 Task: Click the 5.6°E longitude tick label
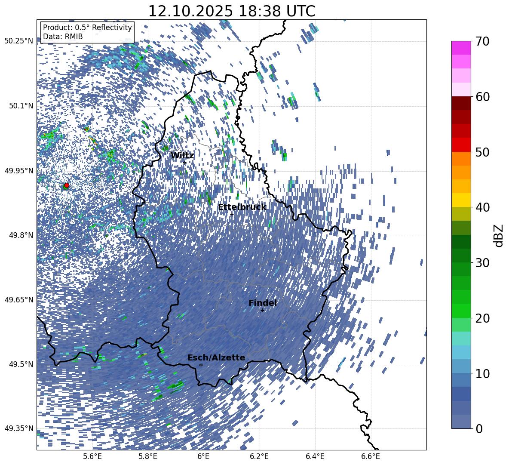[92, 456]
